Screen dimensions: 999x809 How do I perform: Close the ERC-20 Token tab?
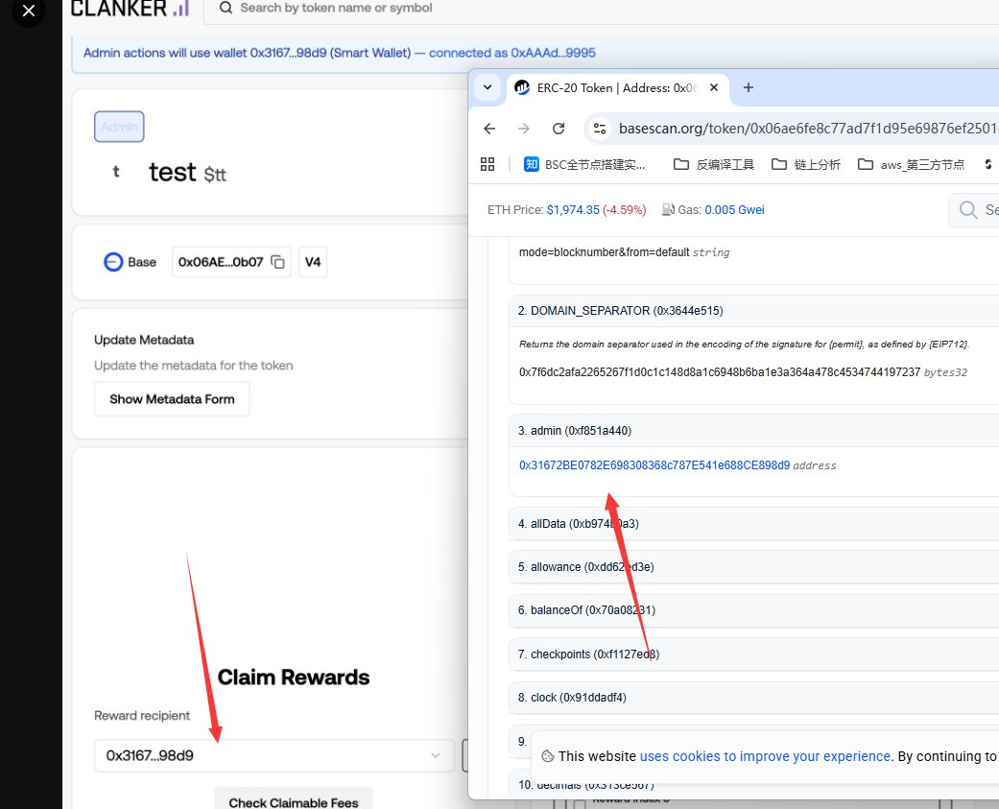click(x=714, y=87)
